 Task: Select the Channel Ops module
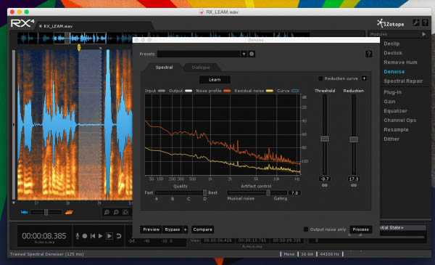[x=399, y=121]
